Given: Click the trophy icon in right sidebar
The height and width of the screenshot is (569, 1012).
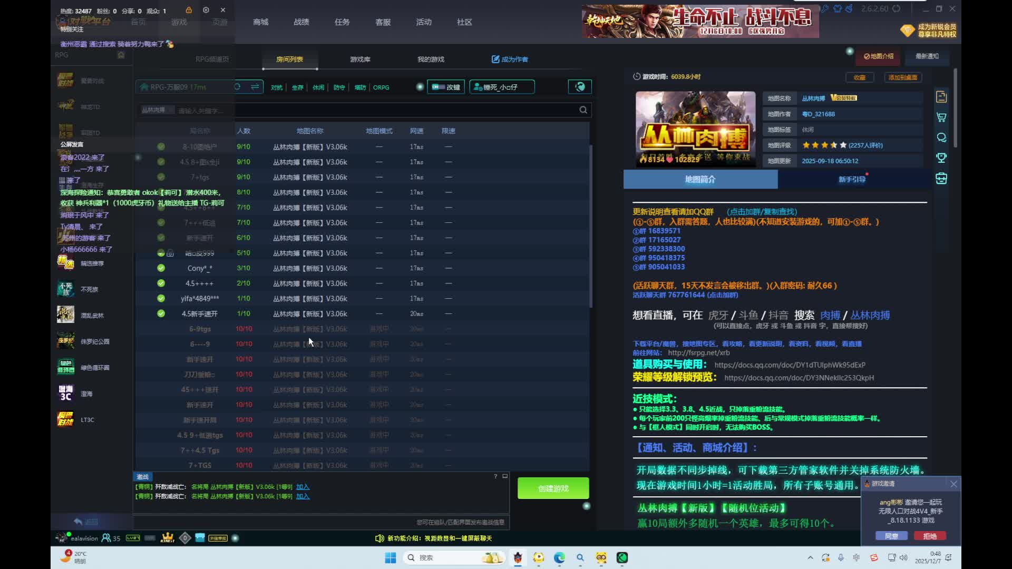Looking at the screenshot, I should click(x=941, y=158).
